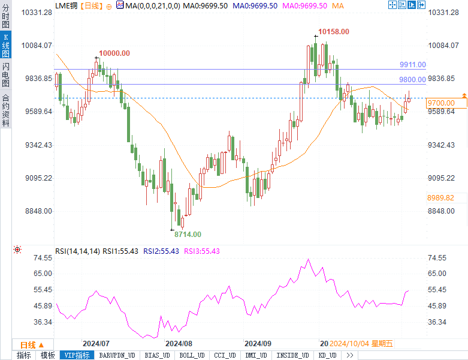Click the MA indicator icon before MA(0,0,0,21,0,0)
Viewport: 468px width, 360px height.
120,5
